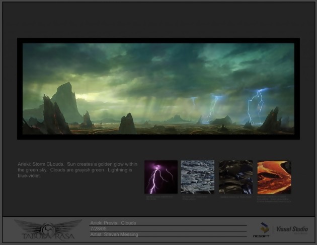Click the lone center rock spire in artwork
The image size is (317, 245).
pos(127,124)
